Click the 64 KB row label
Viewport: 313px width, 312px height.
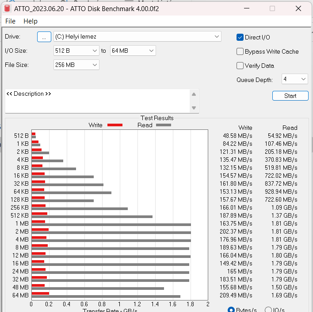click(21, 191)
